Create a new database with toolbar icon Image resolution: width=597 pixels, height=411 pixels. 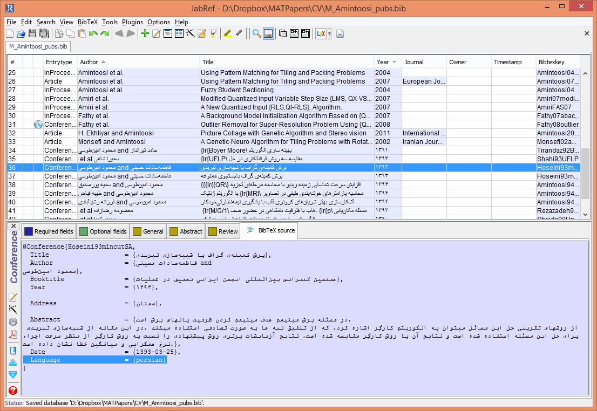tap(10, 34)
